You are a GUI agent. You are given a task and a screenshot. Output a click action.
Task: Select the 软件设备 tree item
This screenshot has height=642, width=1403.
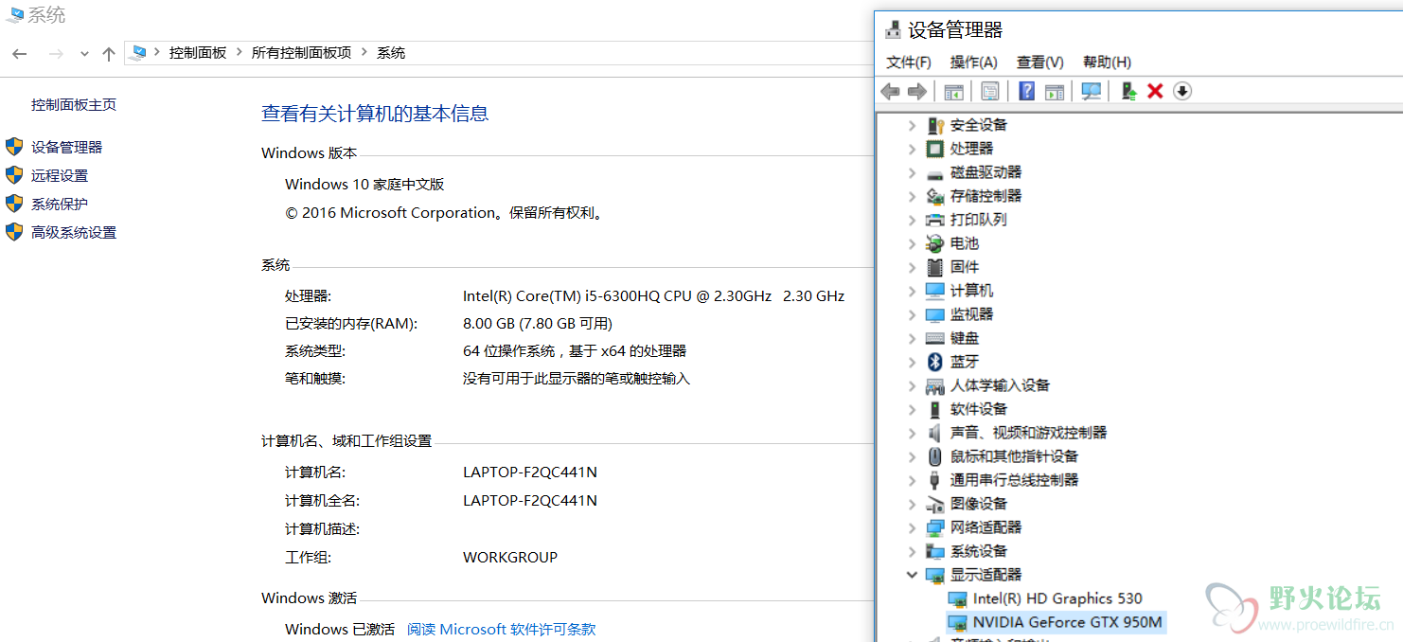[x=979, y=409]
